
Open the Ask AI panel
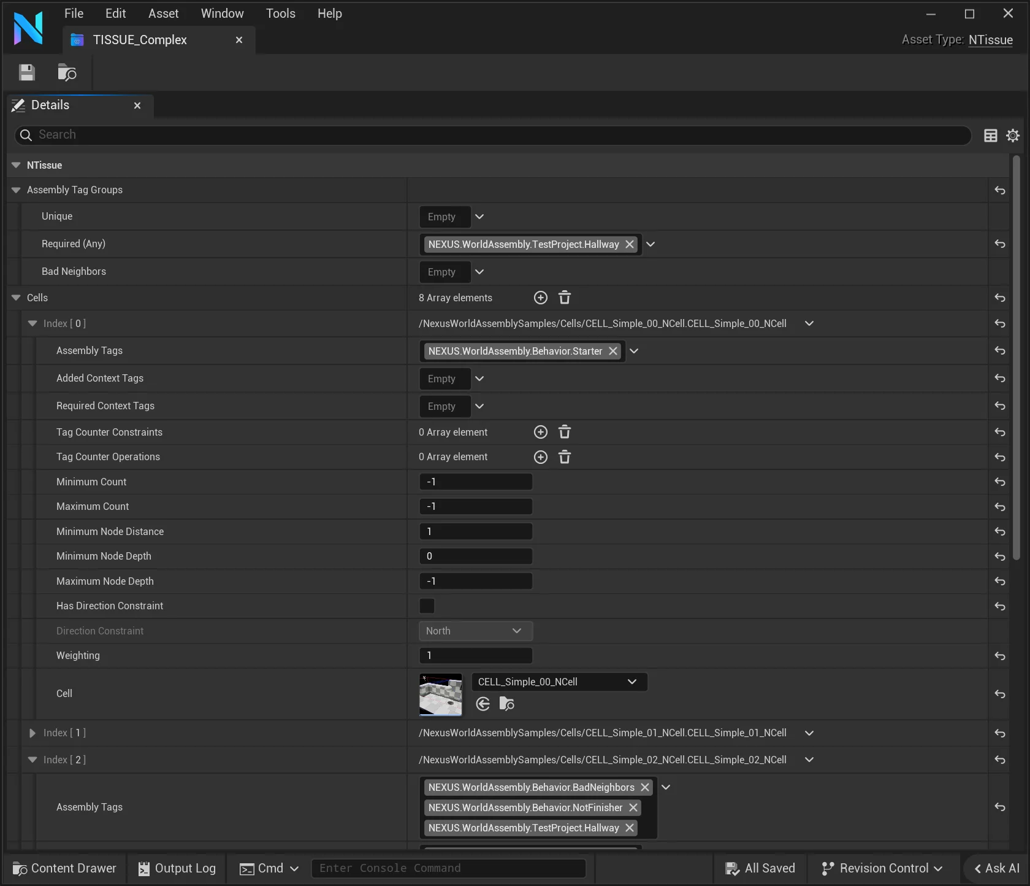coord(997,868)
